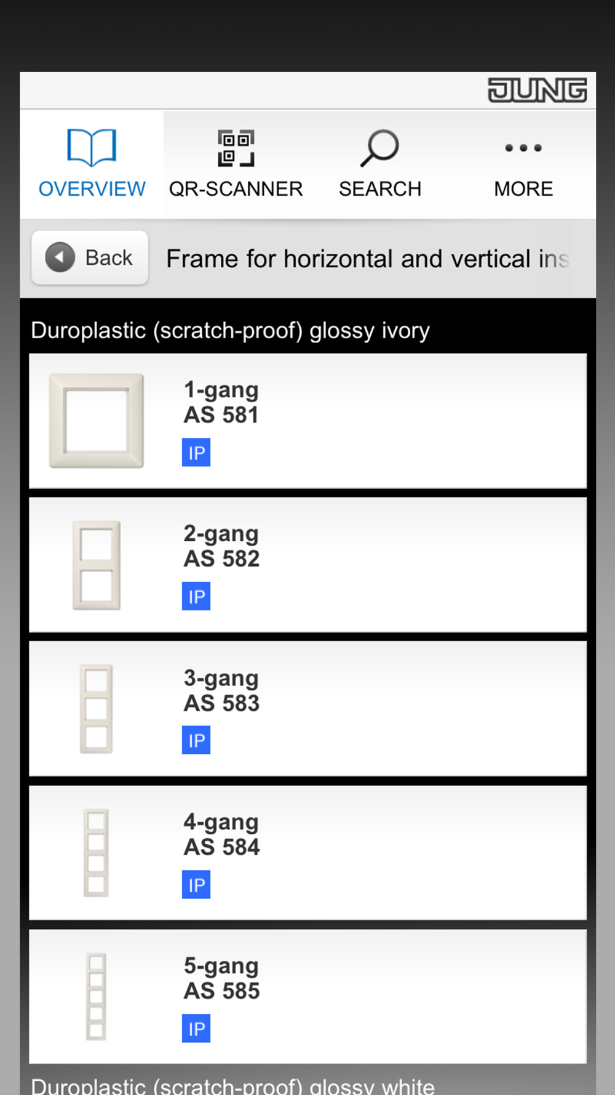The height and width of the screenshot is (1095, 615).
Task: Tap the Search magnifier icon
Action: click(379, 148)
